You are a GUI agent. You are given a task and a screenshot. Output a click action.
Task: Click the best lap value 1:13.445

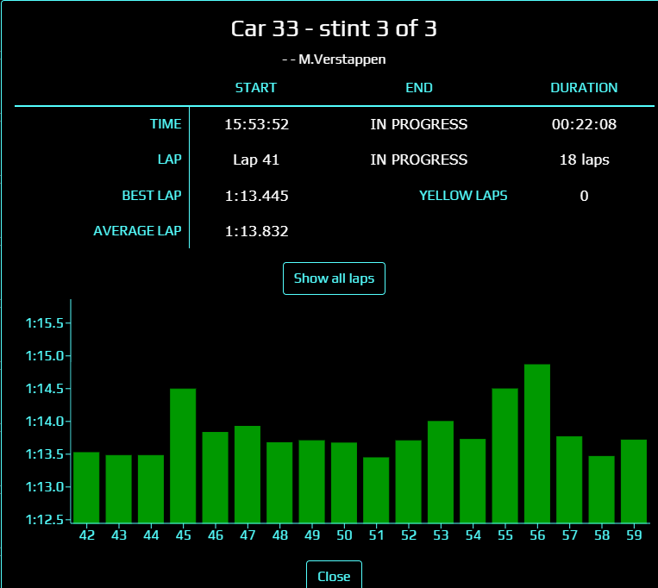pyautogui.click(x=256, y=196)
